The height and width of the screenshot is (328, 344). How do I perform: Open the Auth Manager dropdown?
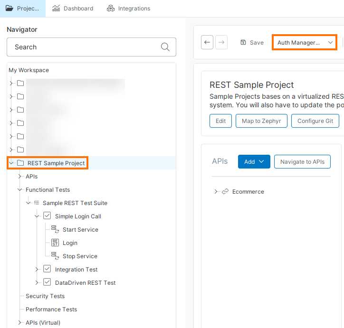pos(304,42)
